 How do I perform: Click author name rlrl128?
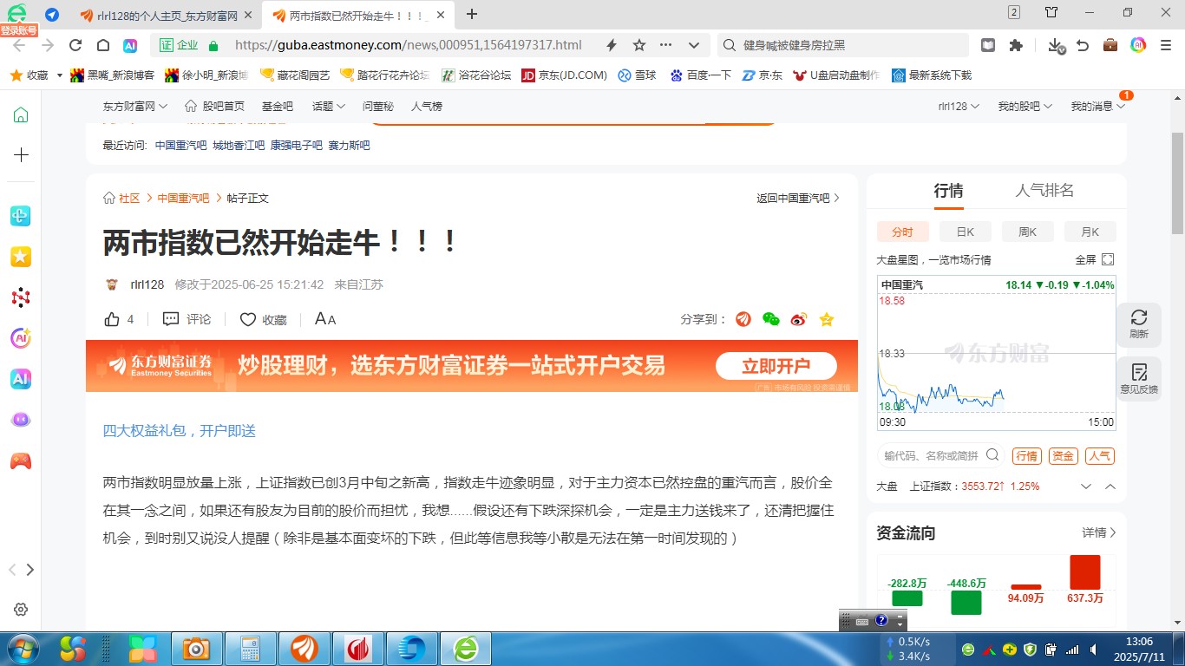147,284
